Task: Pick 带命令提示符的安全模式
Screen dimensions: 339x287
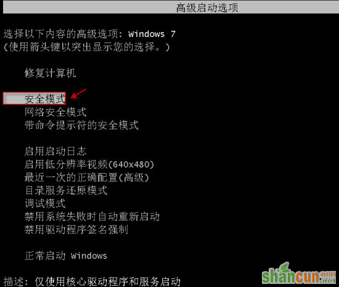Action: (x=81, y=125)
